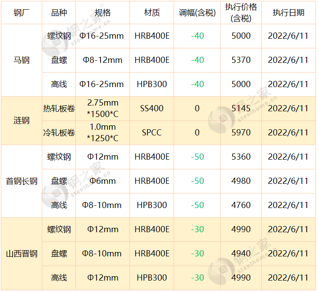Select the 马钢 mill cell

[22, 60]
